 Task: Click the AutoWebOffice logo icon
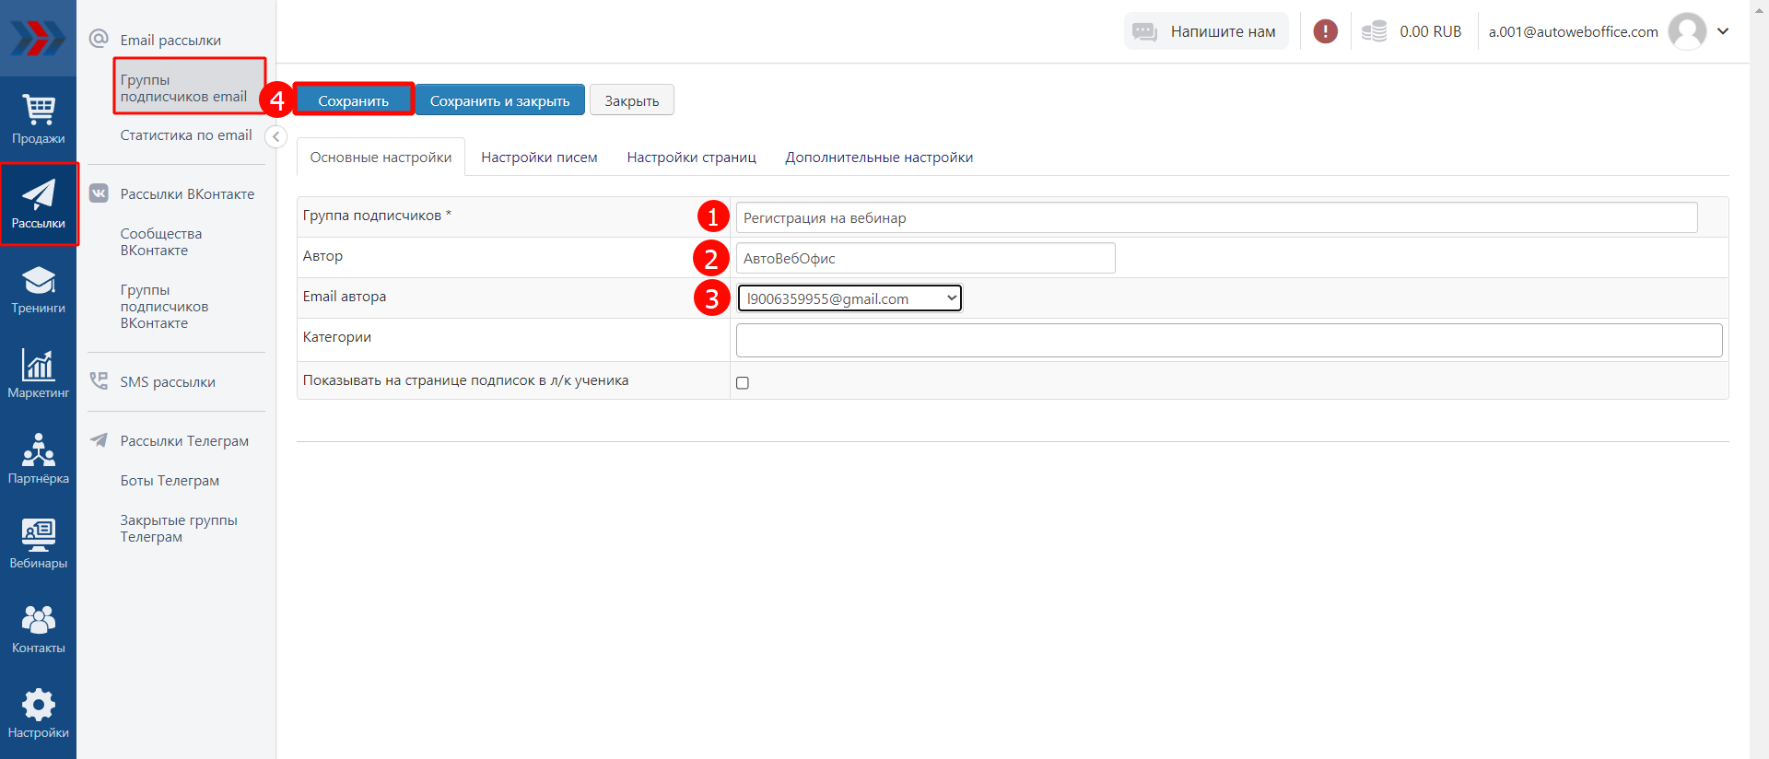point(38,39)
